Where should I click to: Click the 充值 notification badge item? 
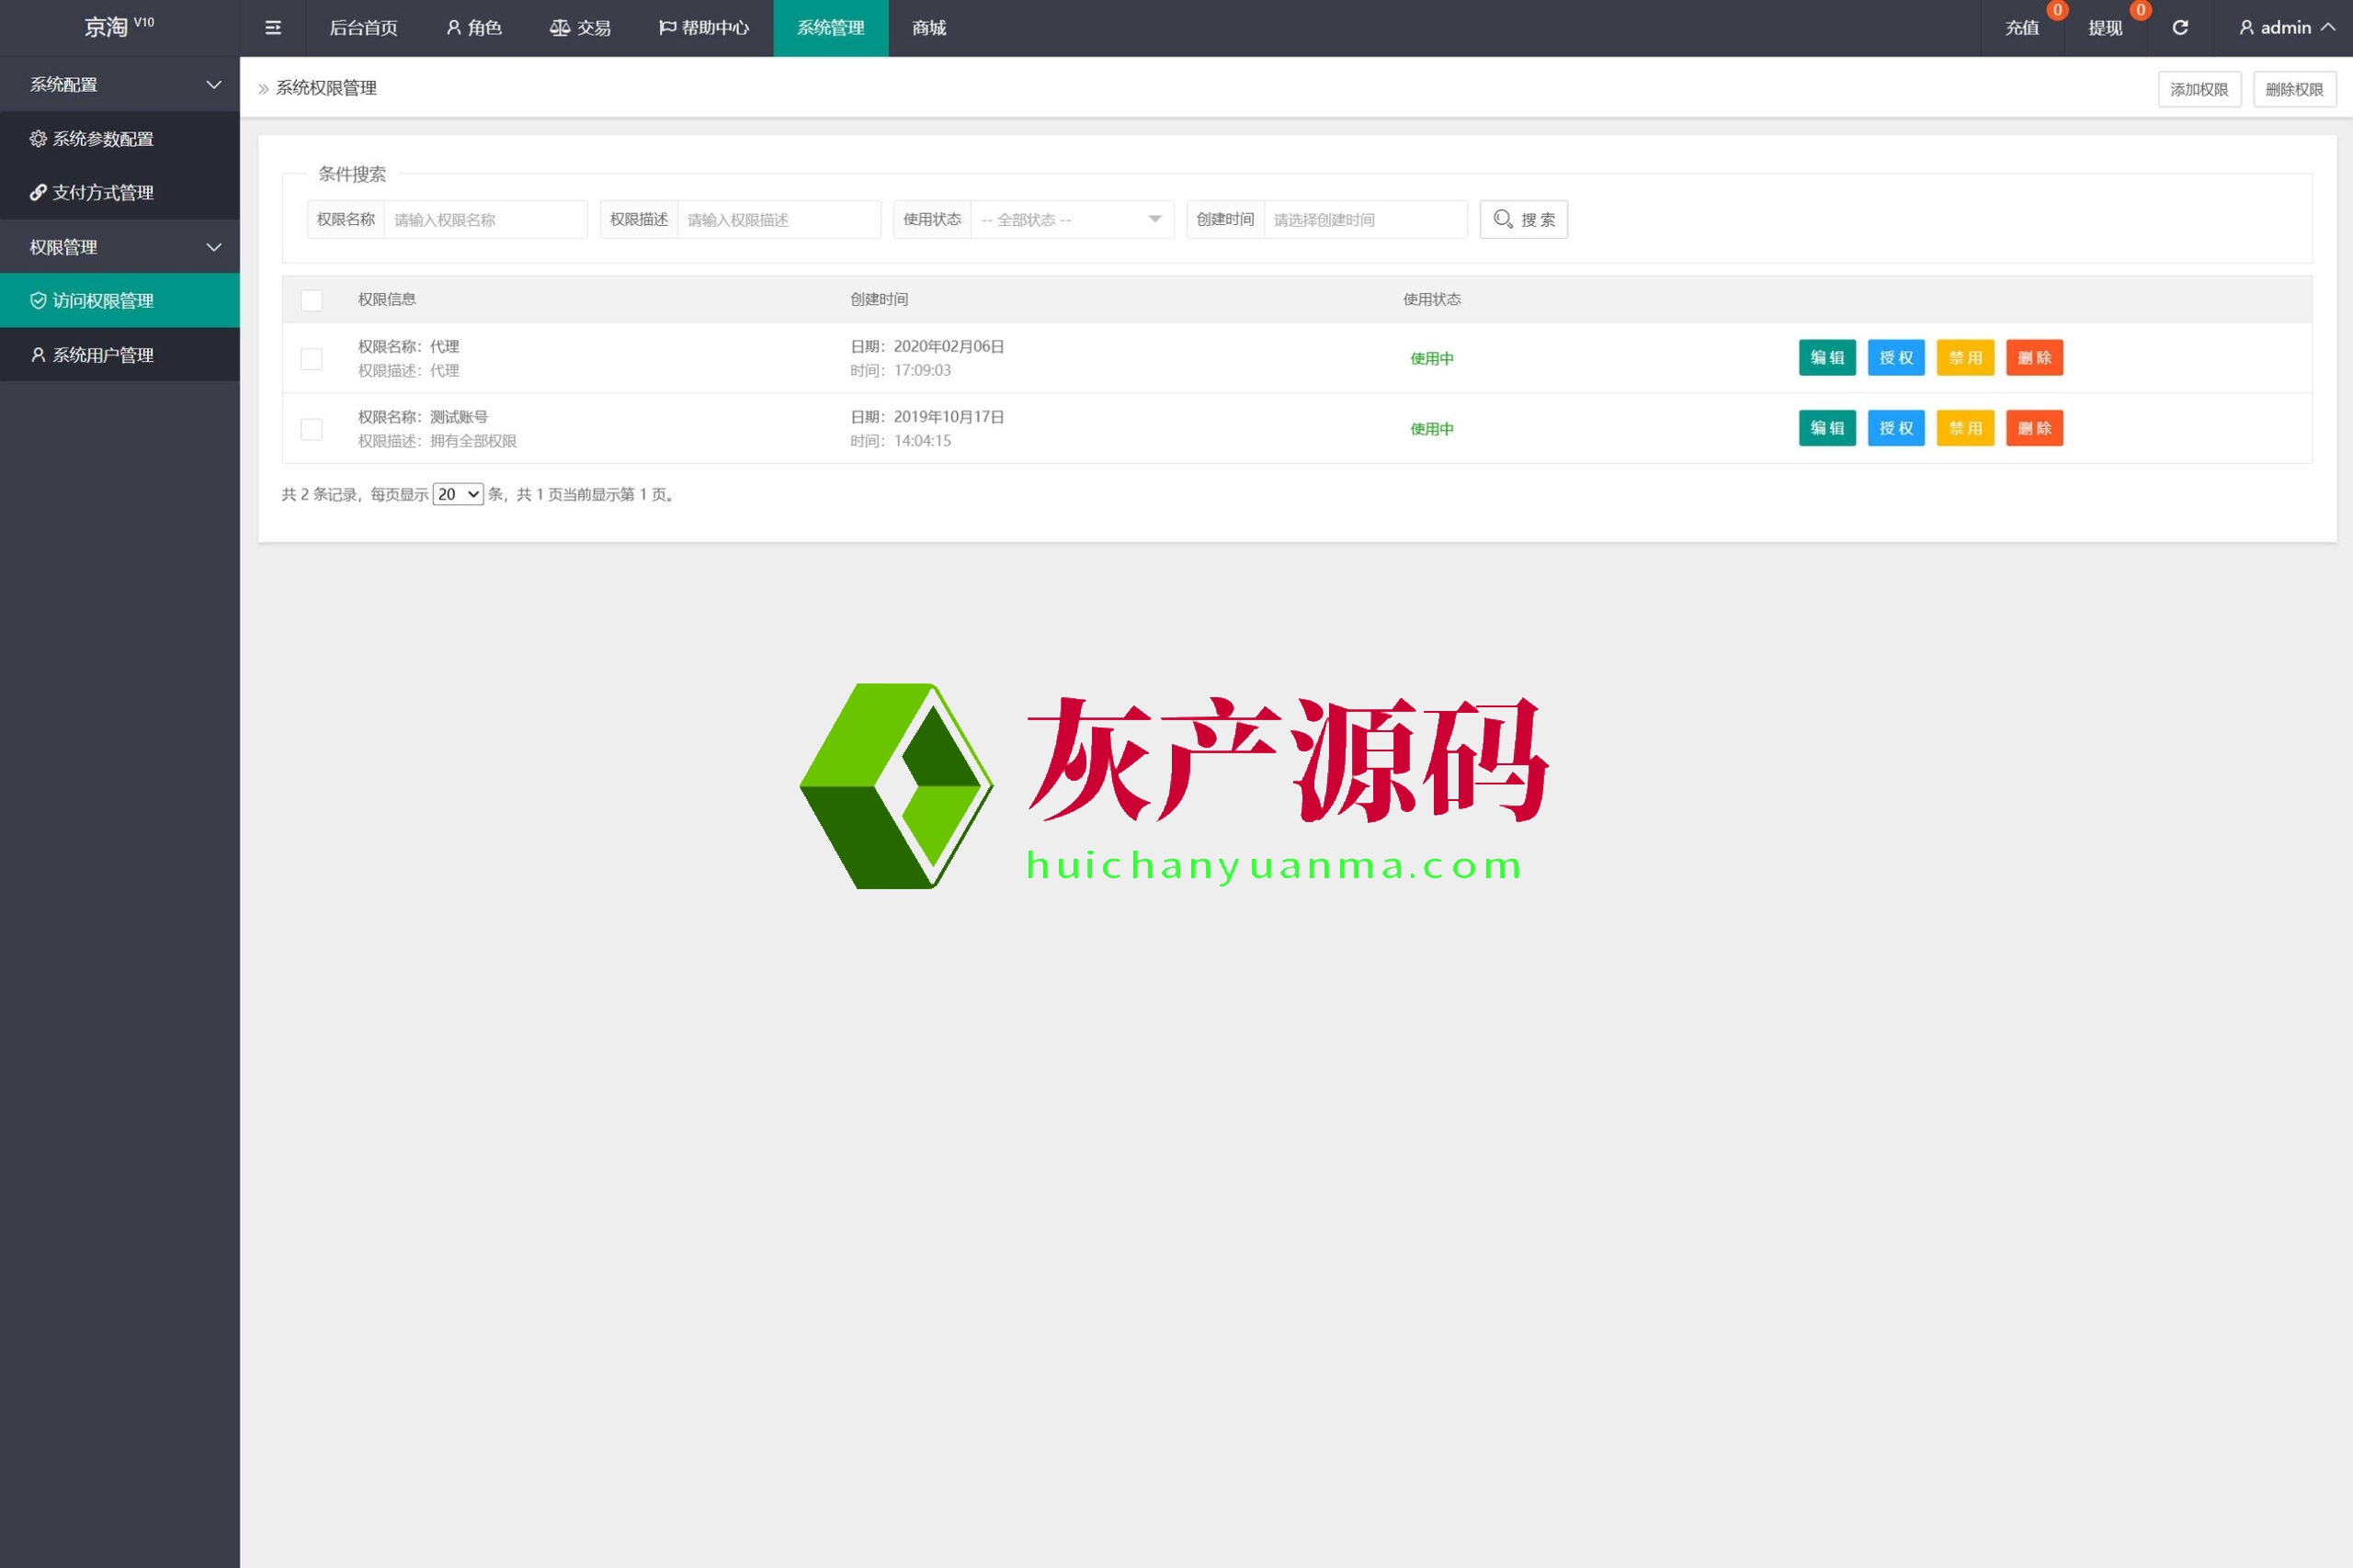click(2023, 28)
